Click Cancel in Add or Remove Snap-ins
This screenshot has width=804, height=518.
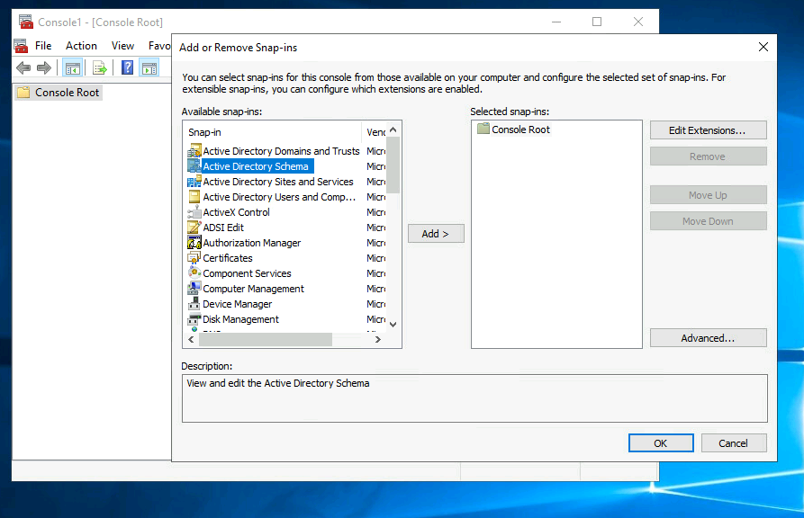coord(734,443)
